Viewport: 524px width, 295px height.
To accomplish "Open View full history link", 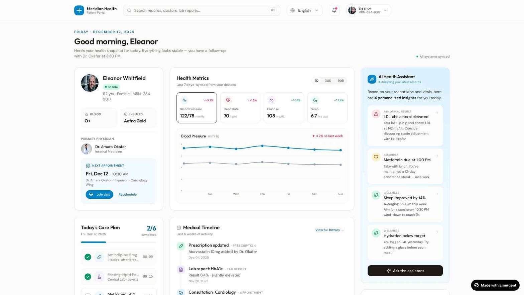I will 330,230.
